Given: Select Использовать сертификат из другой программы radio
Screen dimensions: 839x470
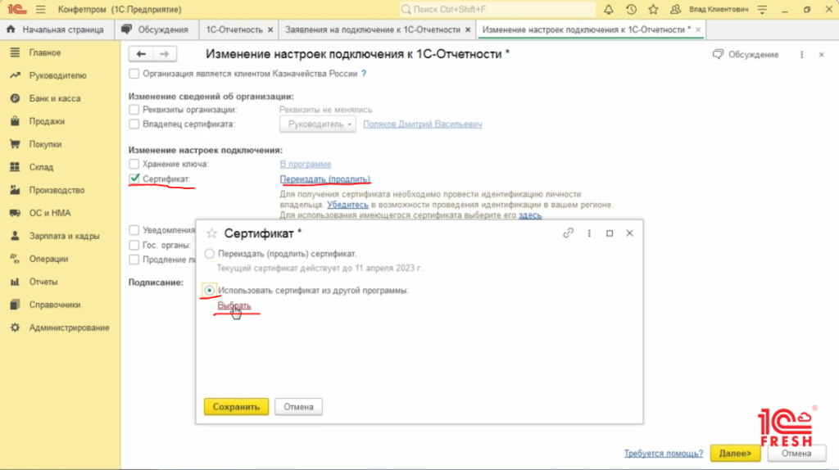Looking at the screenshot, I should click(x=209, y=291).
